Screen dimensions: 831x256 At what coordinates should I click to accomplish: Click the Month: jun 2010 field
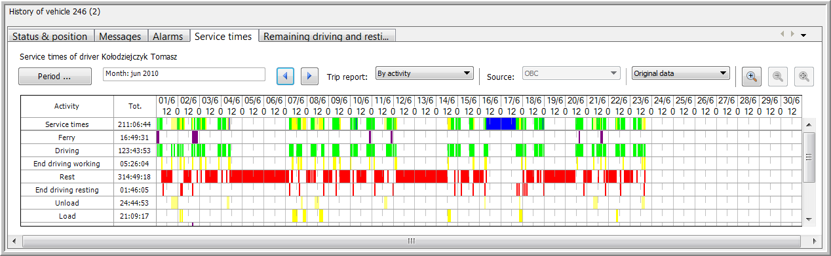(184, 74)
